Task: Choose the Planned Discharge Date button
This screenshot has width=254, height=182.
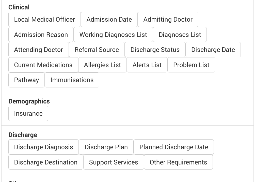Action: pyautogui.click(x=173, y=147)
